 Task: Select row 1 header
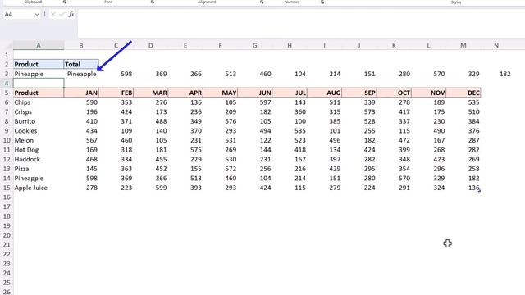click(7, 55)
